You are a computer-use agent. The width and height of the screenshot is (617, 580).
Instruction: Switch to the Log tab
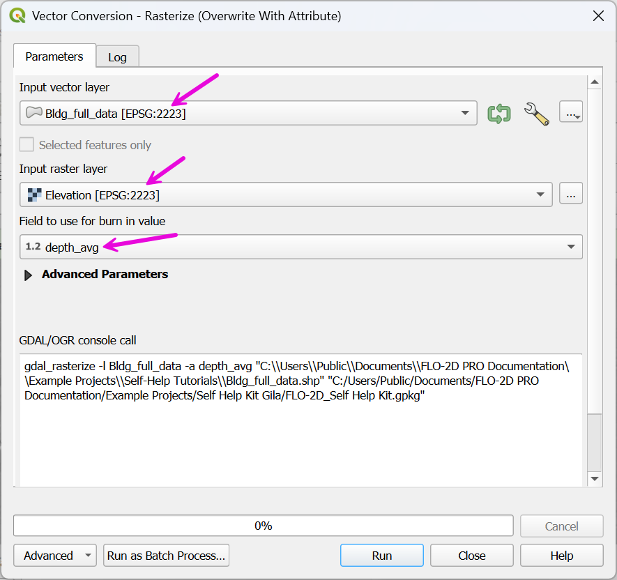click(117, 57)
